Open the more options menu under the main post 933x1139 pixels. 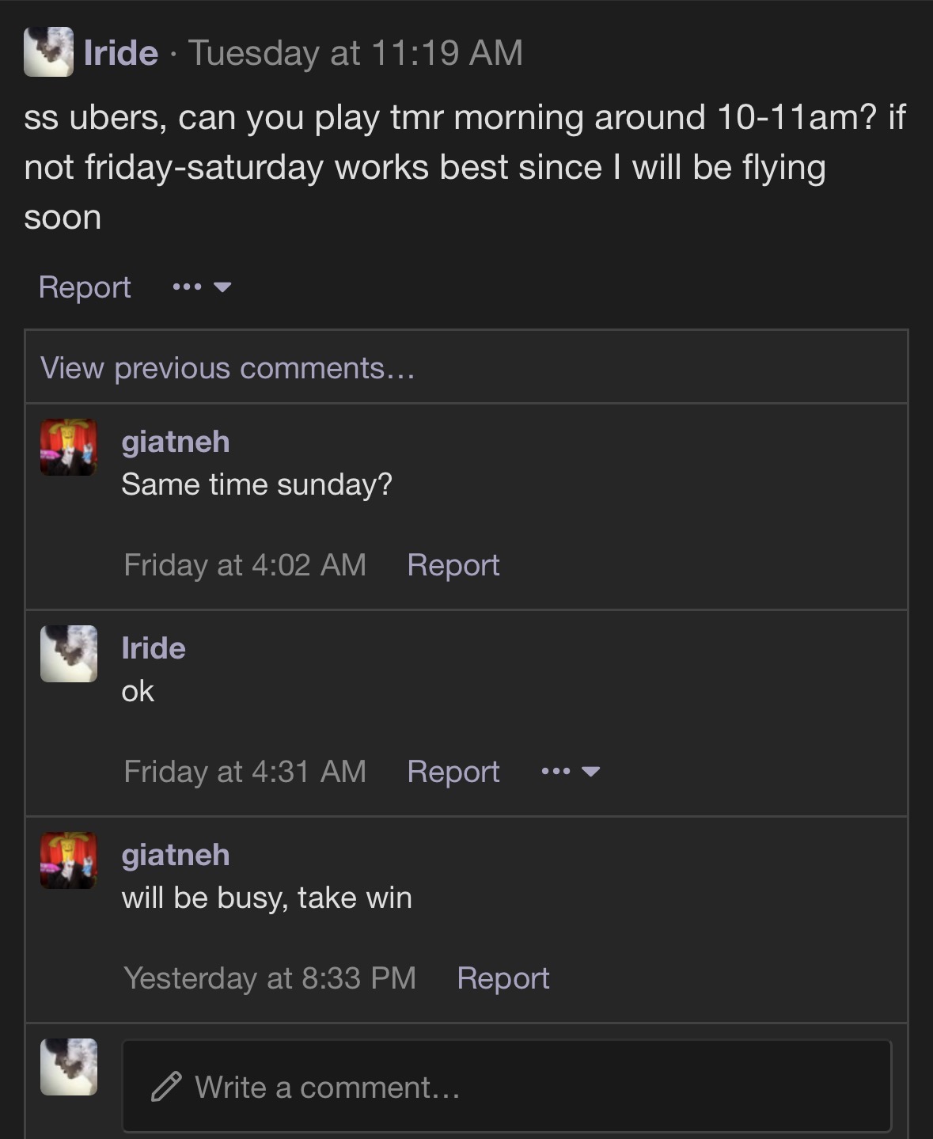click(x=202, y=287)
